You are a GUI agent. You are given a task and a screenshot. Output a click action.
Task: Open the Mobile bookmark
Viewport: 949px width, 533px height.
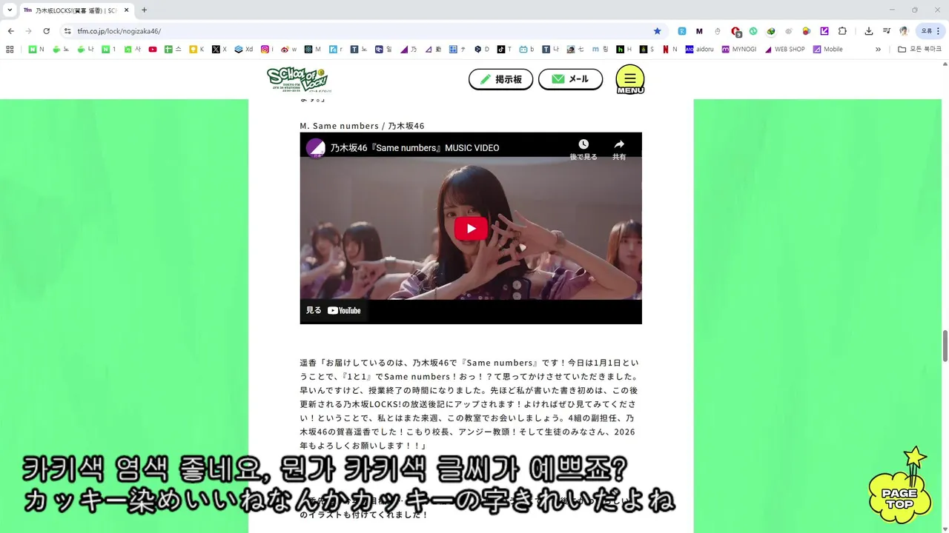click(x=828, y=50)
